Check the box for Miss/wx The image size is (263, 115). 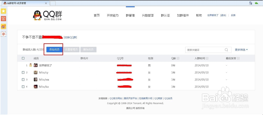tap(23, 80)
